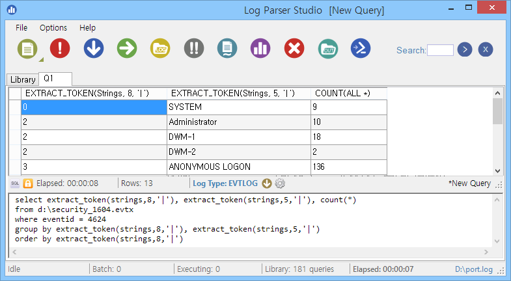The width and height of the screenshot is (511, 281).
Task: Select the ANONYMOUS LOGON cell
Action: coord(238,167)
